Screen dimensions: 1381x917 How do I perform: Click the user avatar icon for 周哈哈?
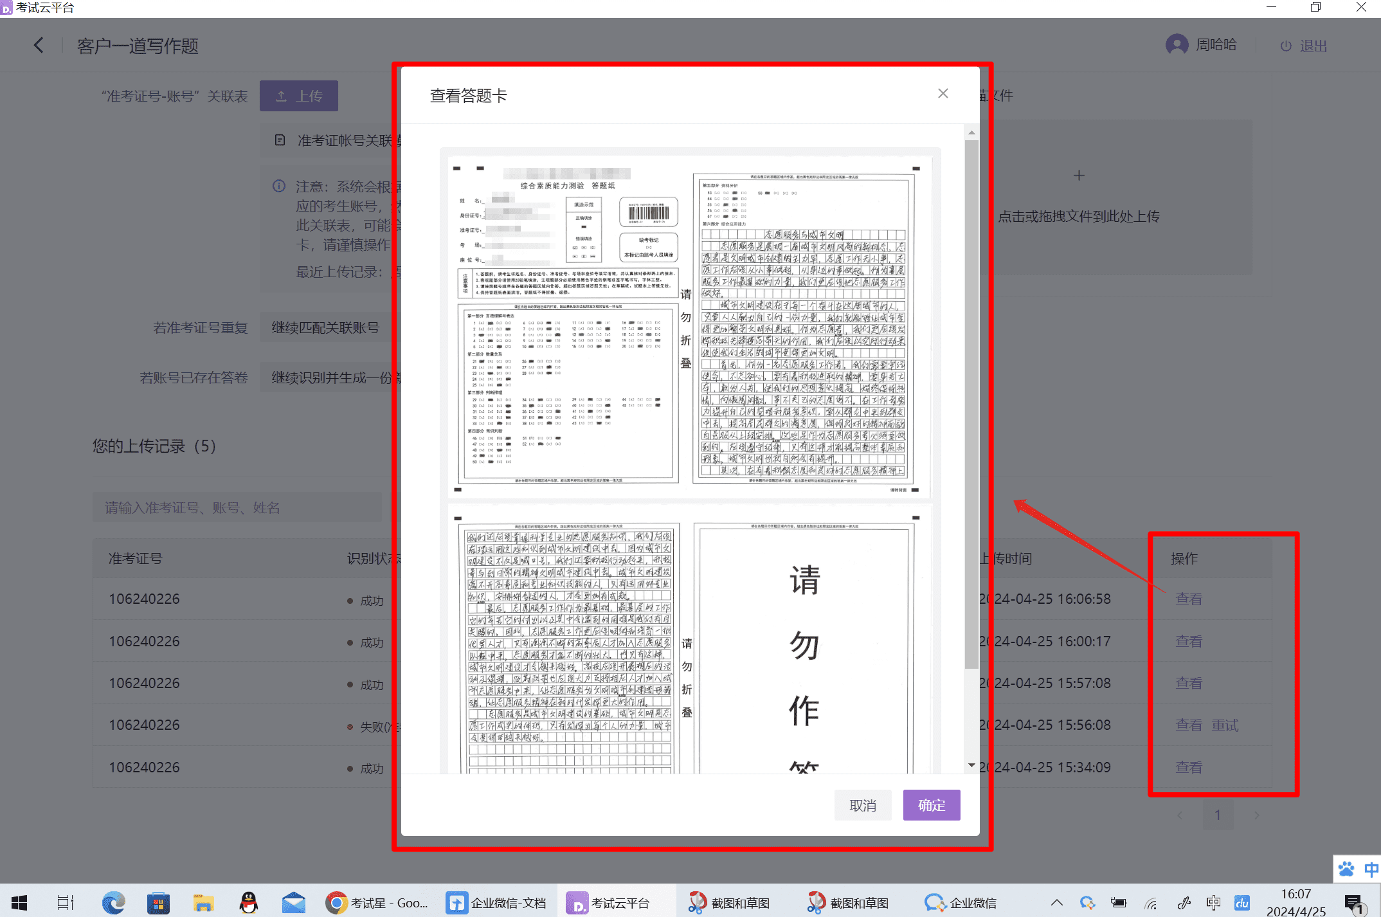coord(1177,44)
